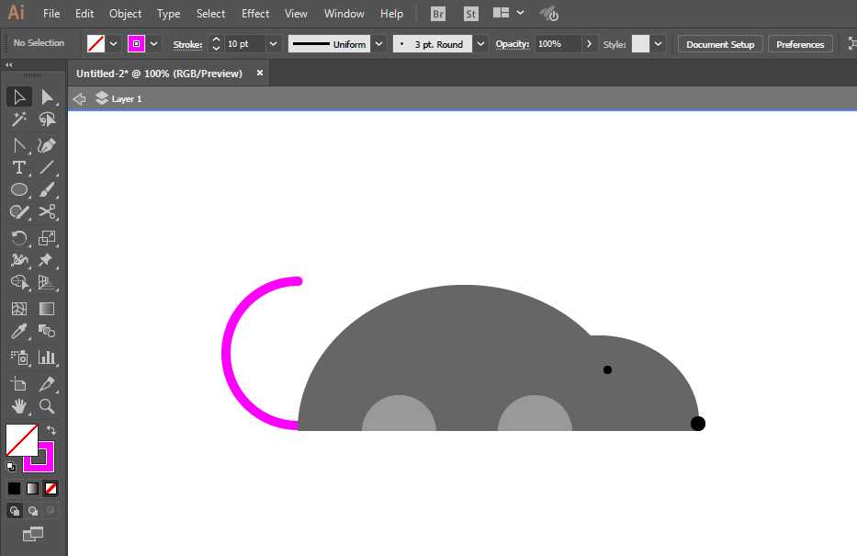Click the Preferences button

click(800, 44)
